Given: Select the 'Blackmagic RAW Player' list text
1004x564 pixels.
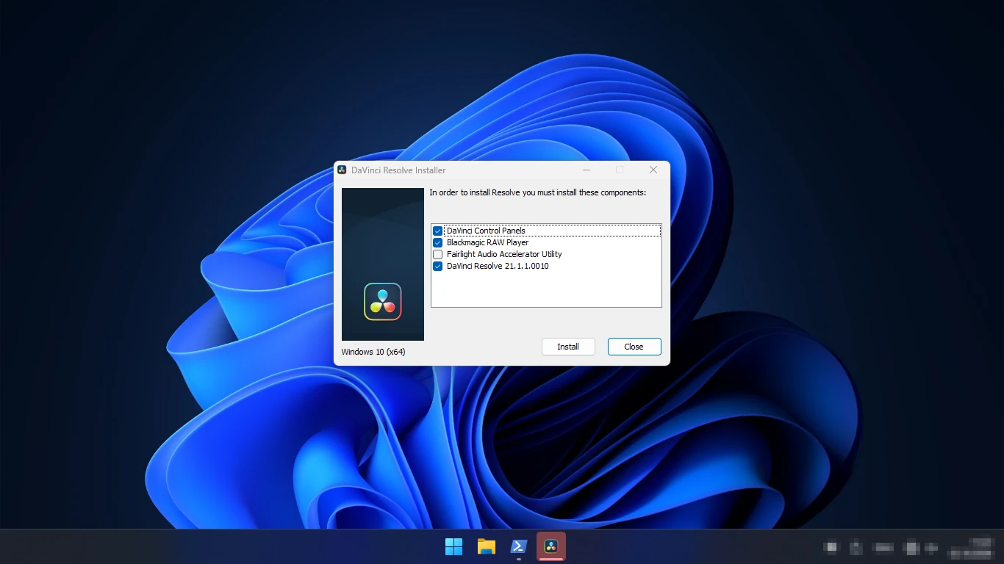Looking at the screenshot, I should click(487, 242).
